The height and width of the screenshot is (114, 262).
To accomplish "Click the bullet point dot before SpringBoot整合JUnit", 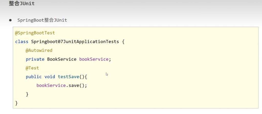I will tap(11, 20).
